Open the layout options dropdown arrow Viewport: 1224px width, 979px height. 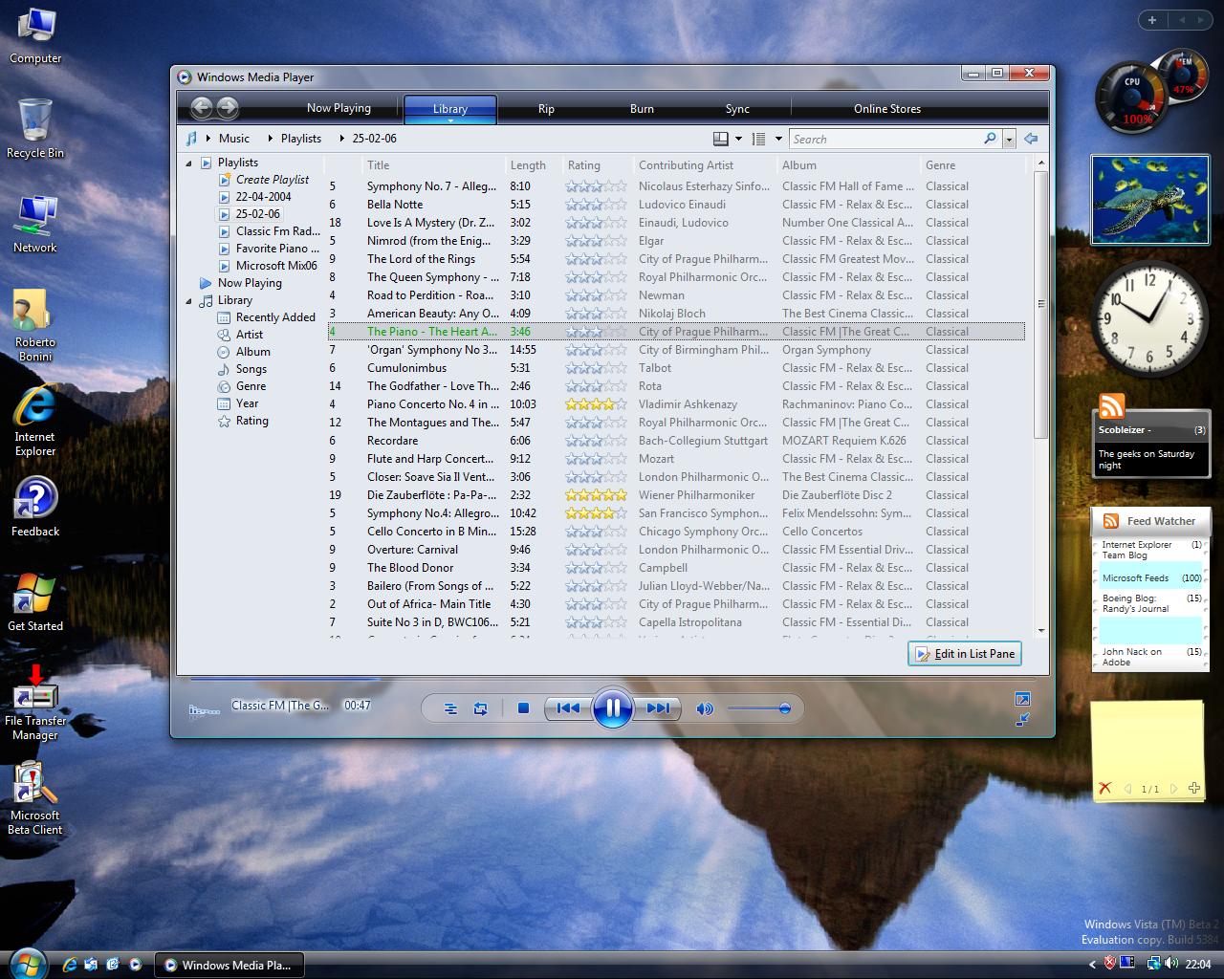pos(738,139)
